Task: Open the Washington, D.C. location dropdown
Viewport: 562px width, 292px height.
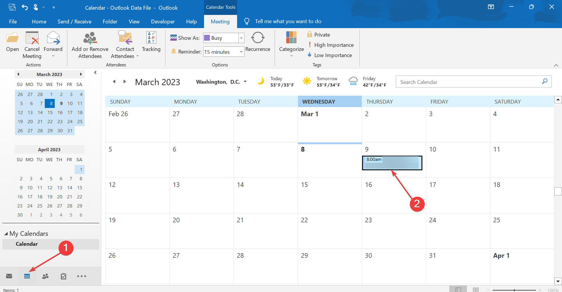Action: 246,82
